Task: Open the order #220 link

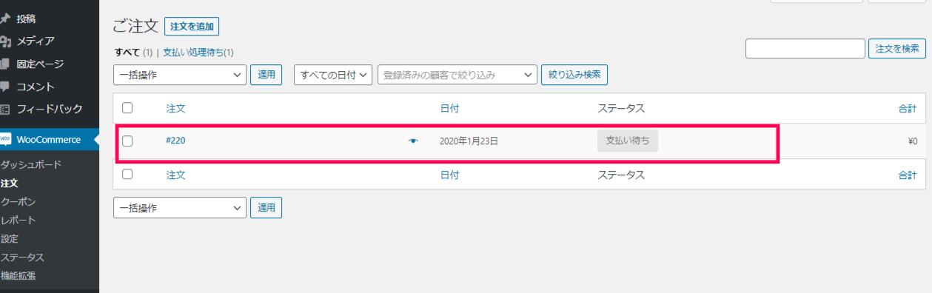Action: [x=175, y=140]
